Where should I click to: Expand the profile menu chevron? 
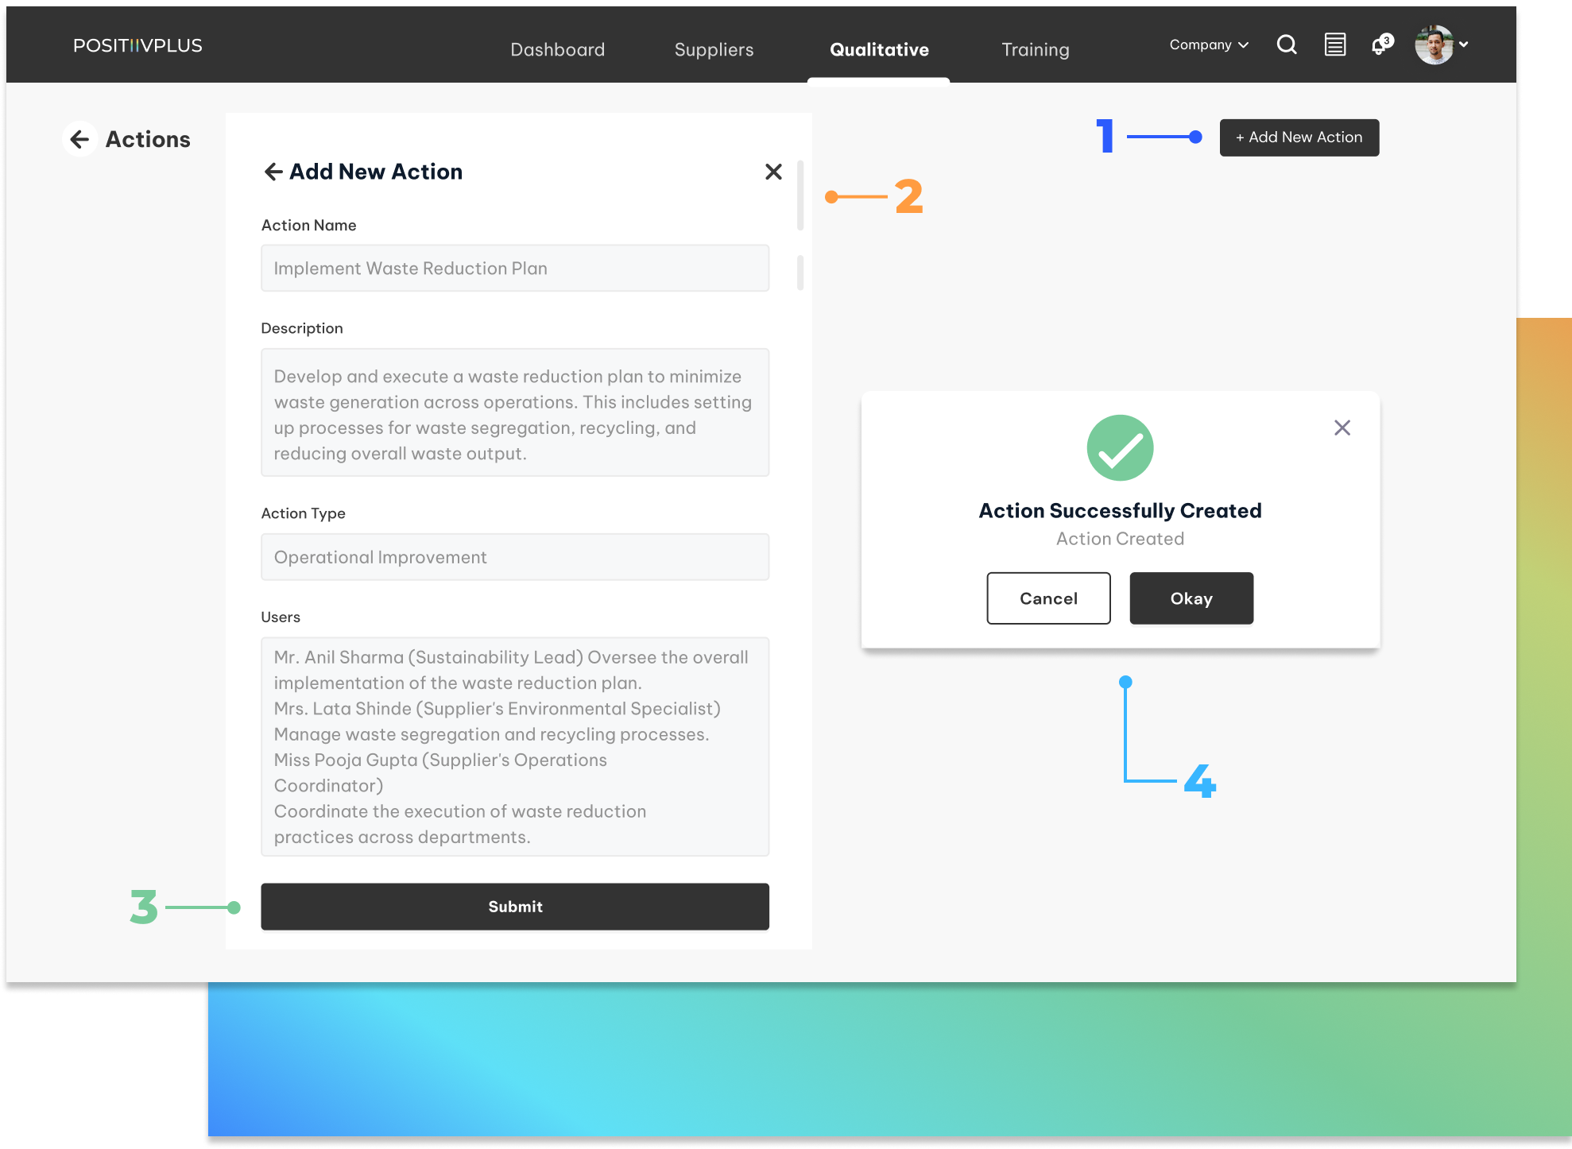click(1464, 44)
